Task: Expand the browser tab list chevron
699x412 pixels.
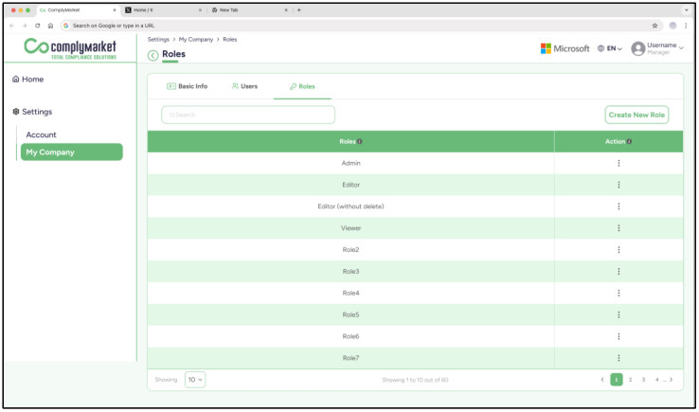Action: pyautogui.click(x=687, y=9)
